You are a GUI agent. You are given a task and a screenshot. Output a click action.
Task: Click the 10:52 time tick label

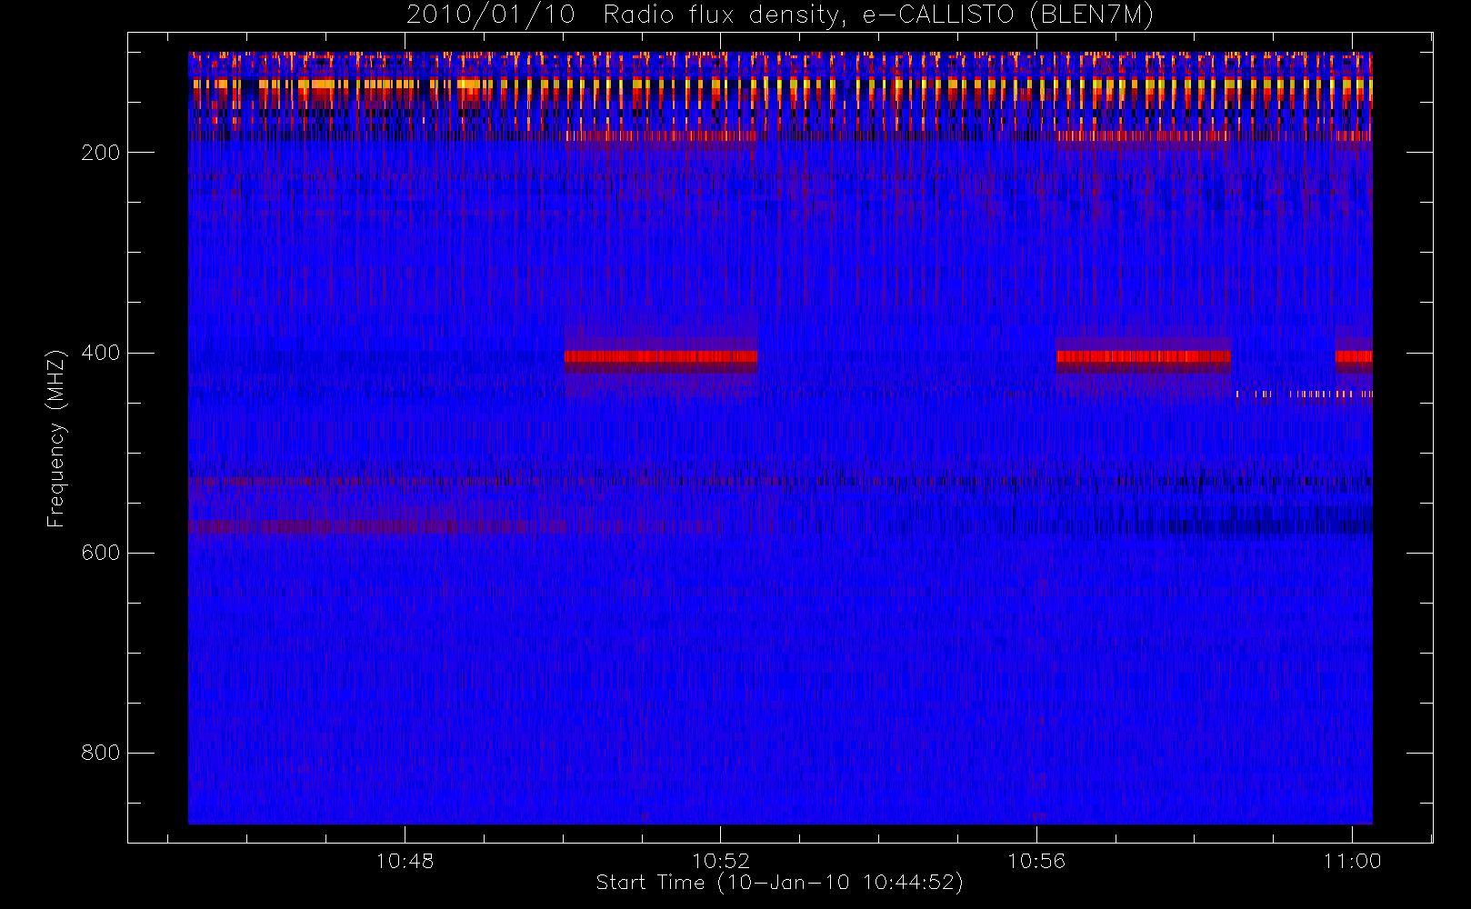[721, 861]
